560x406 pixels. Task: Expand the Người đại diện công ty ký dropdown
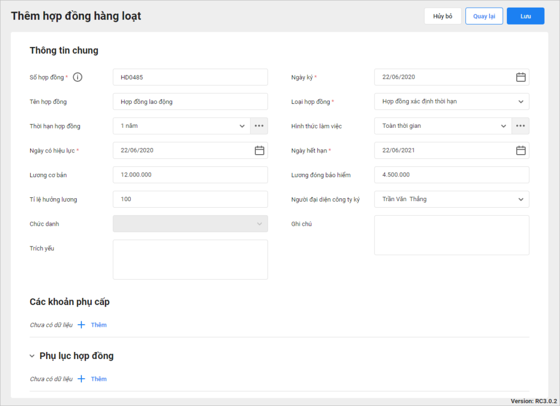[520, 199]
